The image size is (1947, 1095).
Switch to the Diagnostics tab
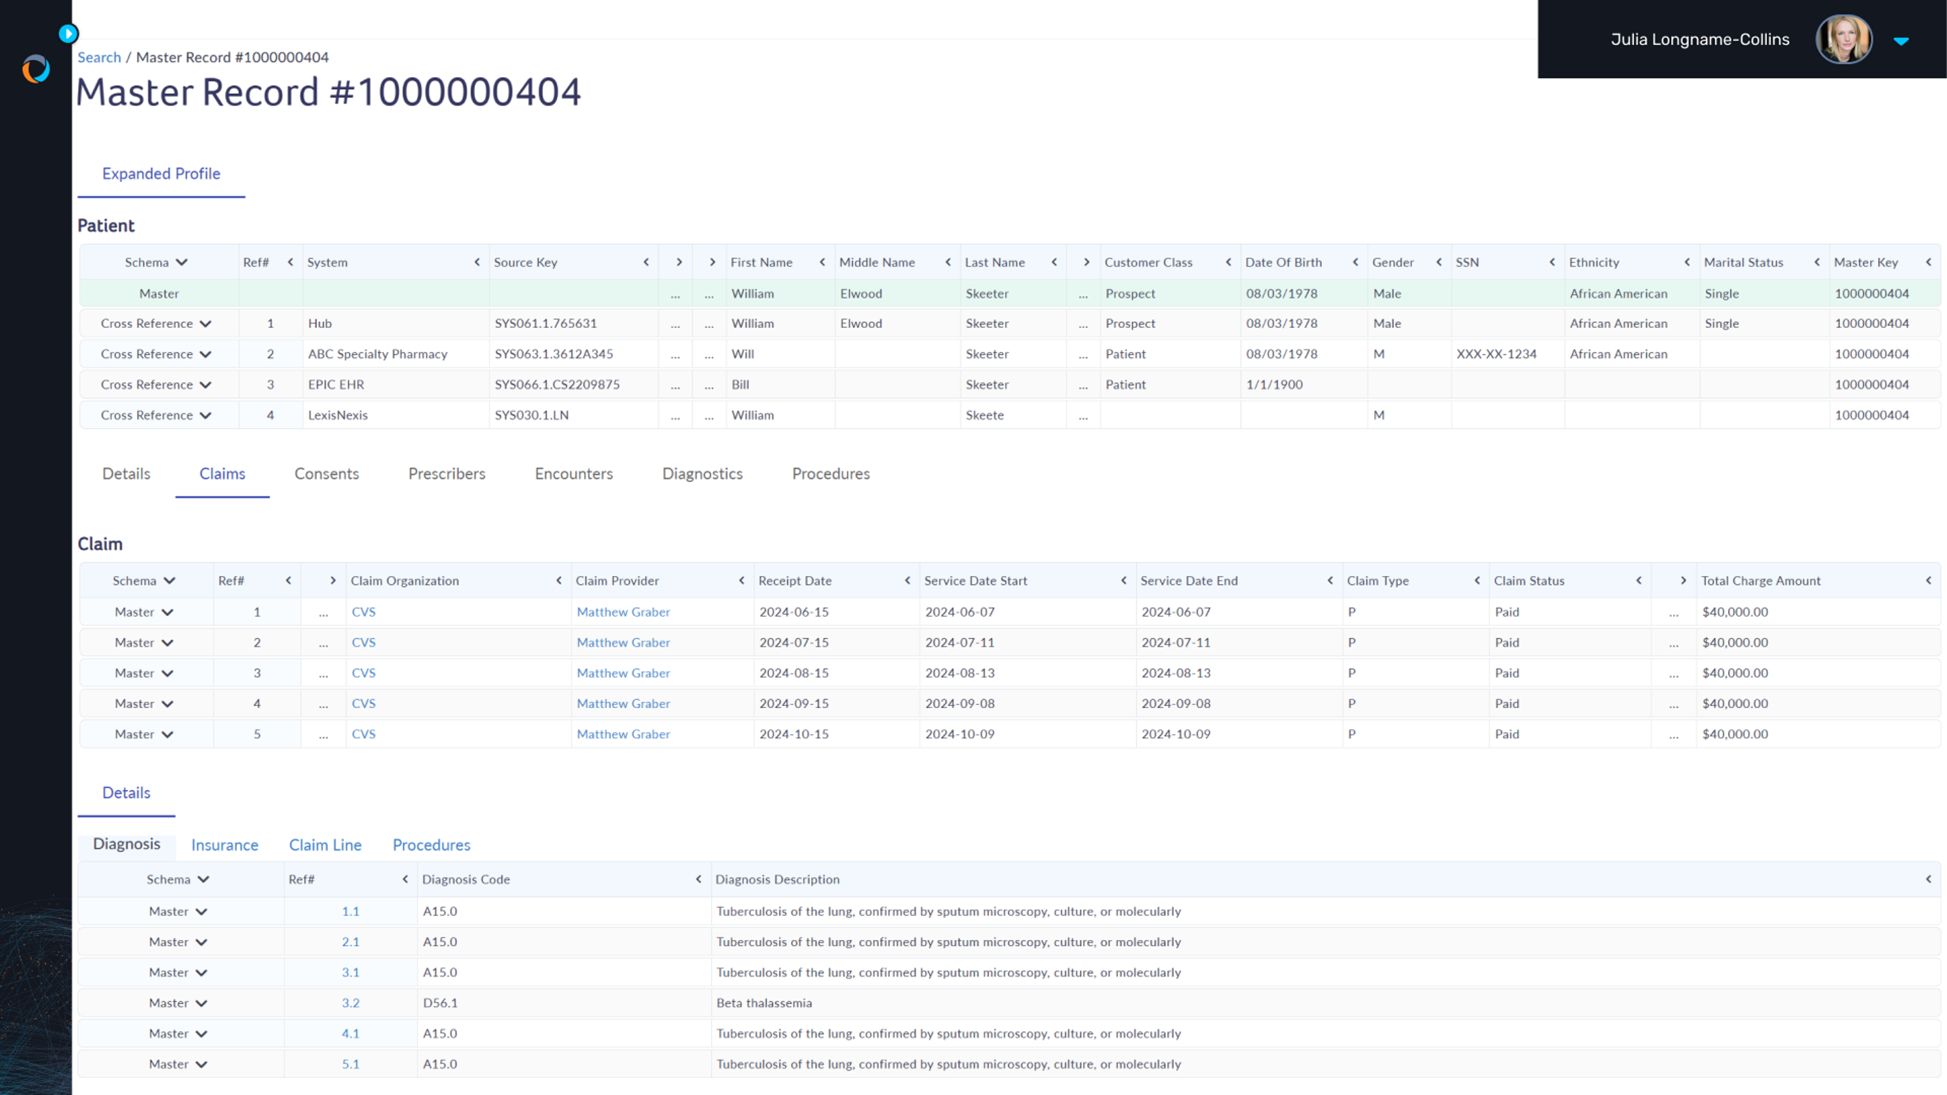point(702,473)
